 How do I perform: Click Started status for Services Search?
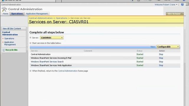(x=140, y=62)
